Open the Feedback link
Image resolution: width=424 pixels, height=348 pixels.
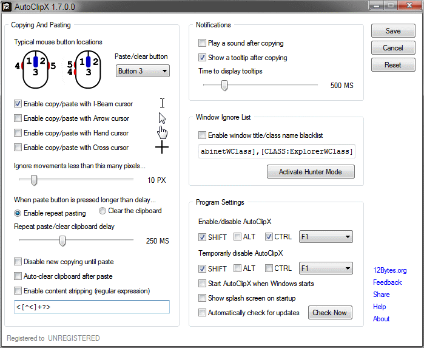pyautogui.click(x=387, y=282)
